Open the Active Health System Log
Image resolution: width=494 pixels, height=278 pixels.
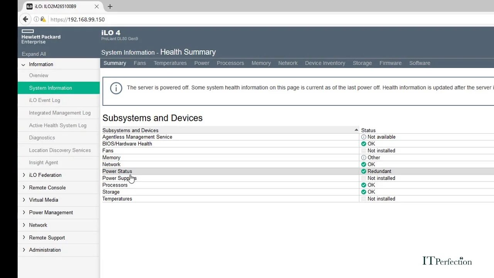coord(59,125)
